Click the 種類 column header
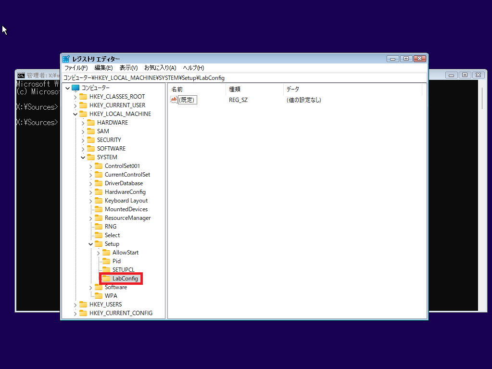This screenshot has height=369, width=492. point(254,89)
